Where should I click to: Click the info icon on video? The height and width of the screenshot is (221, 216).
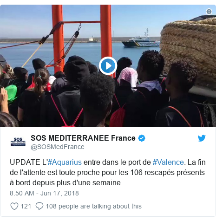click(209, 12)
